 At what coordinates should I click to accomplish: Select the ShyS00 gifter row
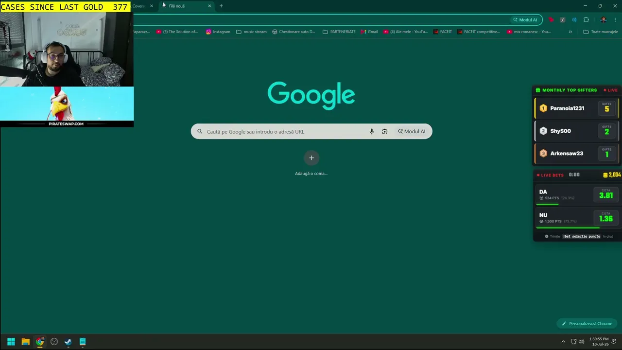tap(577, 131)
